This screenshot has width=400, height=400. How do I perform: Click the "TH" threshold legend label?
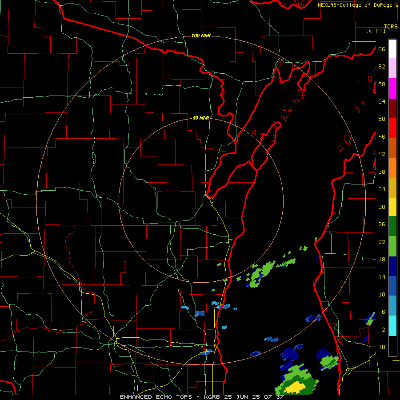coord(382,347)
